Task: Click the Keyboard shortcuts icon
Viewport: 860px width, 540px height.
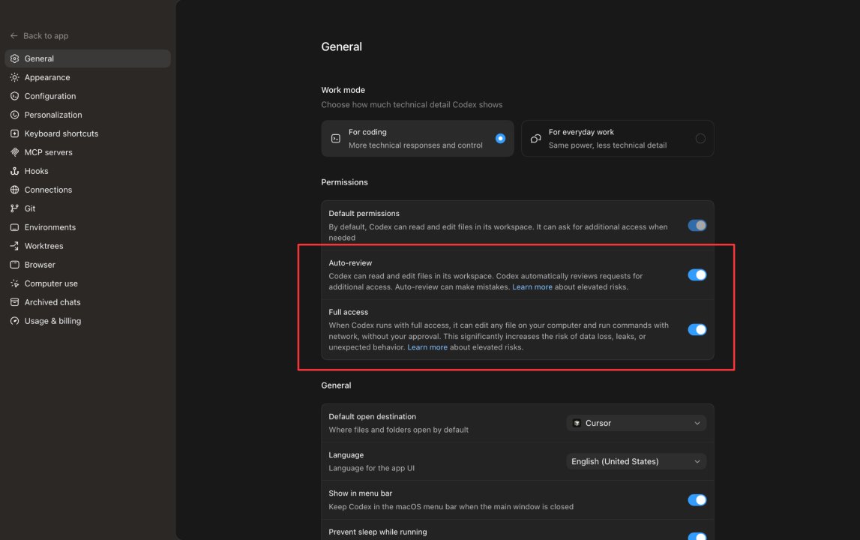Action: [15, 133]
